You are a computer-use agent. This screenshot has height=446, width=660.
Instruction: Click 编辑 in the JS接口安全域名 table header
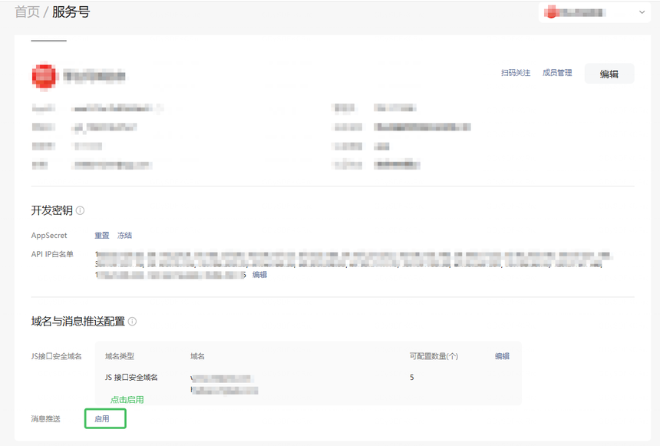click(502, 356)
